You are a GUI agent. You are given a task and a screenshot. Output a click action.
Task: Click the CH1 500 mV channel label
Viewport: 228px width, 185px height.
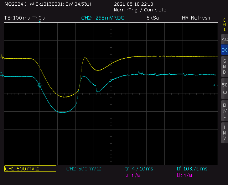[30, 169]
